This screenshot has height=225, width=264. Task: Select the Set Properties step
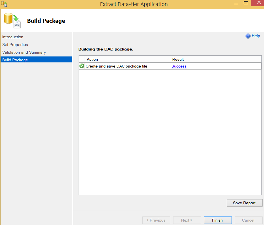click(15, 45)
